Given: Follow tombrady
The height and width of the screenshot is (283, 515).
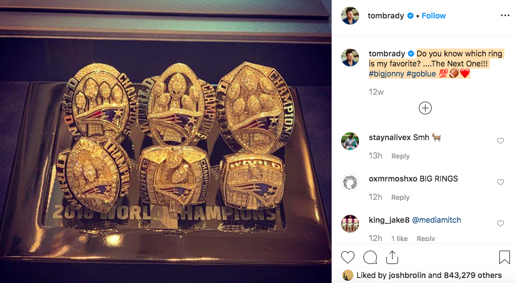Looking at the screenshot, I should [433, 16].
